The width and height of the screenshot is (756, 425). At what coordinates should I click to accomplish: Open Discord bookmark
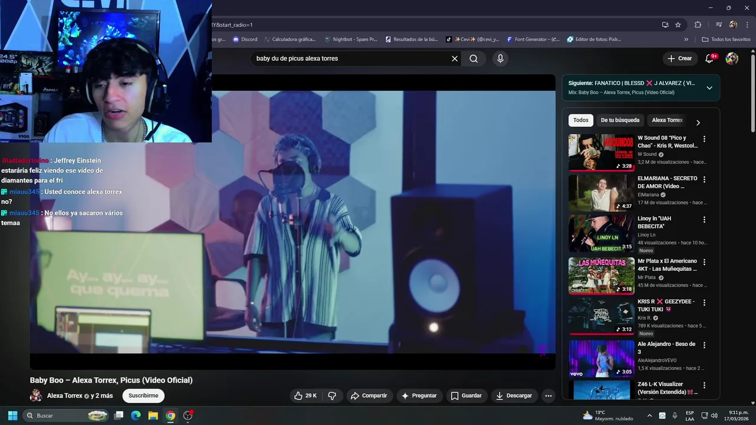pos(245,40)
